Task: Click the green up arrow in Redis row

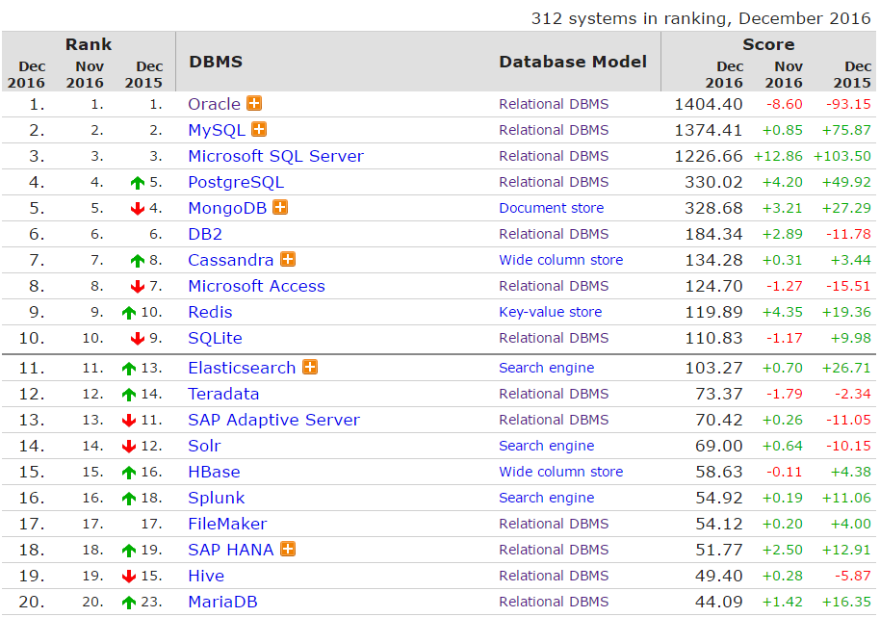Action: pyautogui.click(x=129, y=313)
